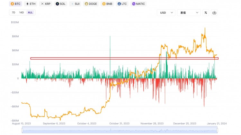The height and width of the screenshot is (135, 241).
Task: Click the −$60M axis label
Action: (15, 107)
